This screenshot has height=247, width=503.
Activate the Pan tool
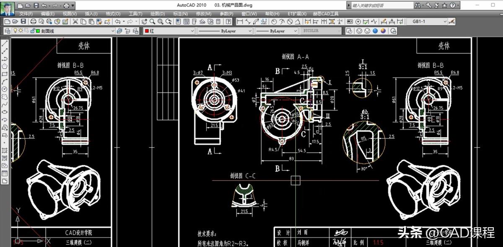pyautogui.click(x=144, y=21)
